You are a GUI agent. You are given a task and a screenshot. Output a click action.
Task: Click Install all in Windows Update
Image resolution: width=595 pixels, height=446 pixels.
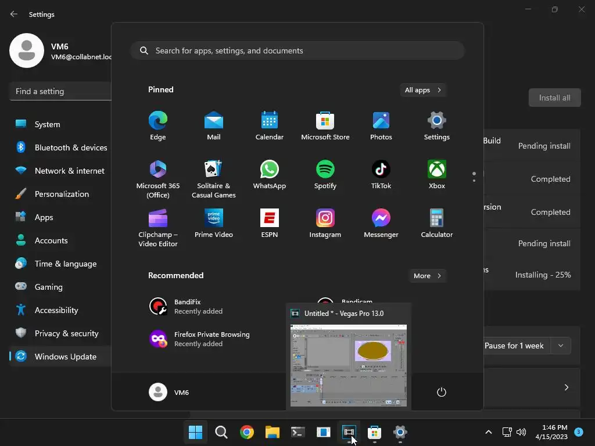(x=554, y=98)
